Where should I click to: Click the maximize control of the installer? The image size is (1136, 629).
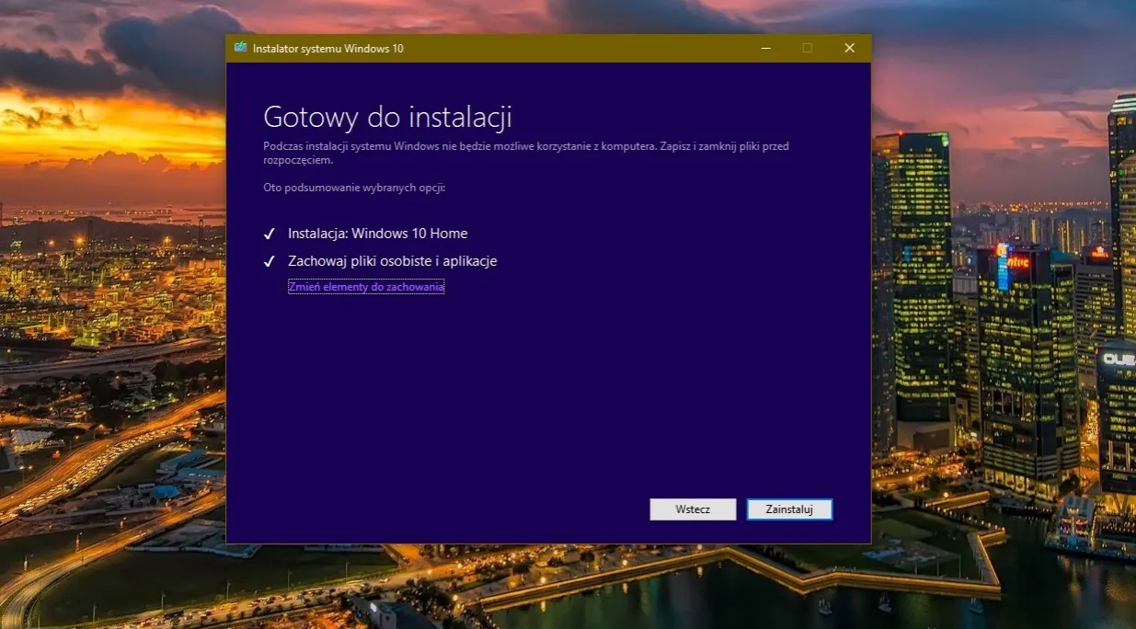pos(807,48)
